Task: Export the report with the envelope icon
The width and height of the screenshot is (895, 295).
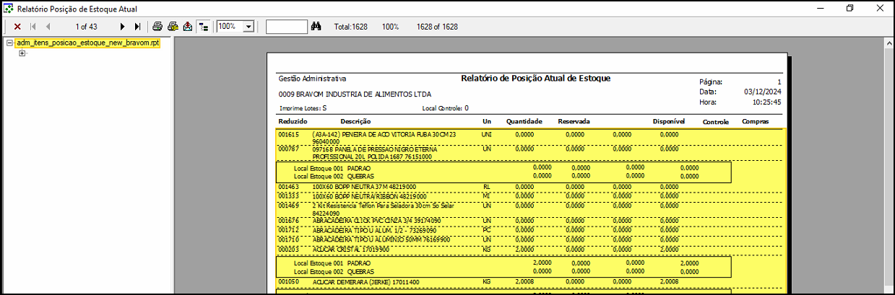Action: 188,27
